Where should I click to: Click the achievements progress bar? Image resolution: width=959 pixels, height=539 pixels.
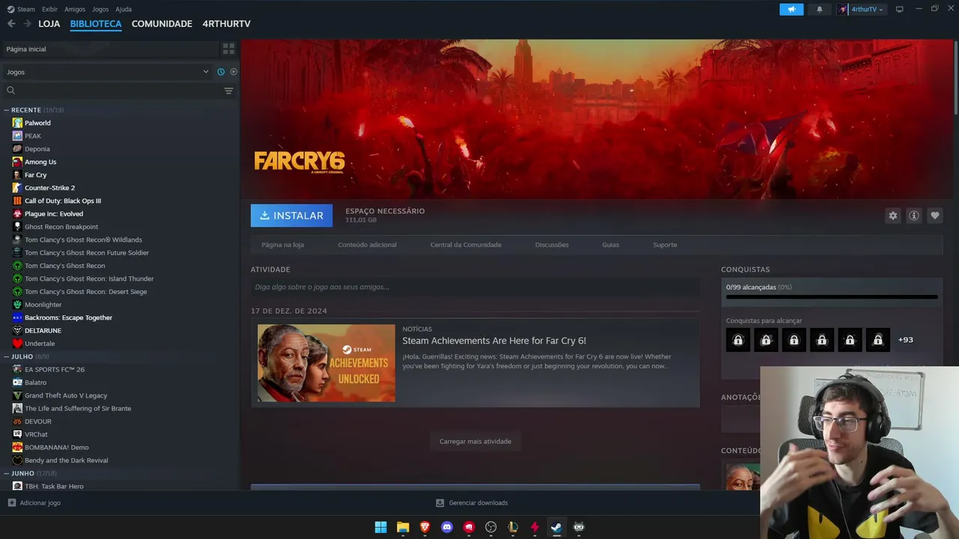tap(832, 297)
